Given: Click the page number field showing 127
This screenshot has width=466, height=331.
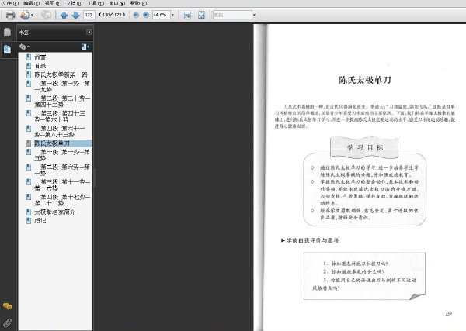Looking at the screenshot, I should (x=89, y=15).
